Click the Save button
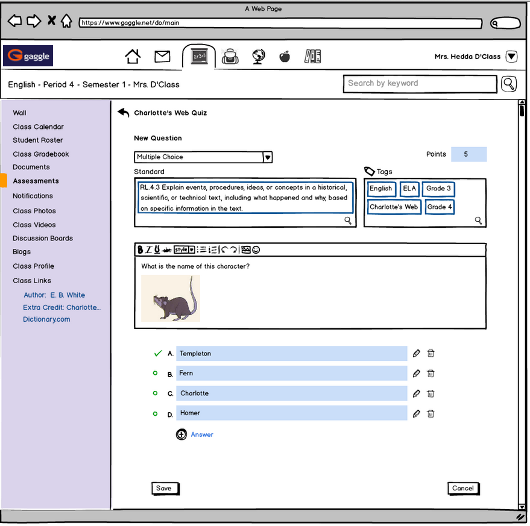 pos(164,489)
